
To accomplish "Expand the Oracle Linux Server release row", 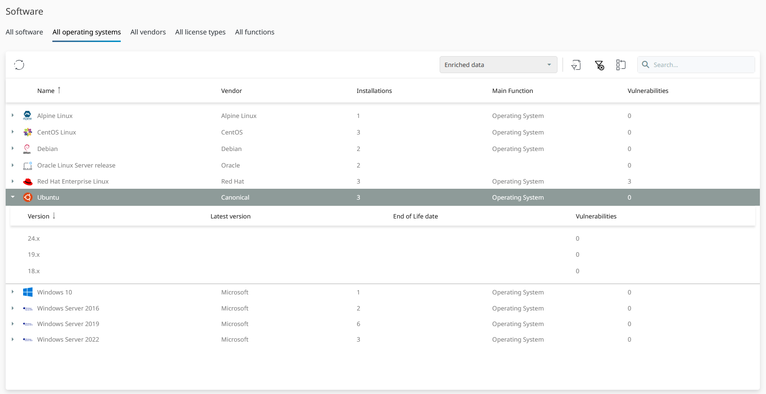I will [x=13, y=165].
